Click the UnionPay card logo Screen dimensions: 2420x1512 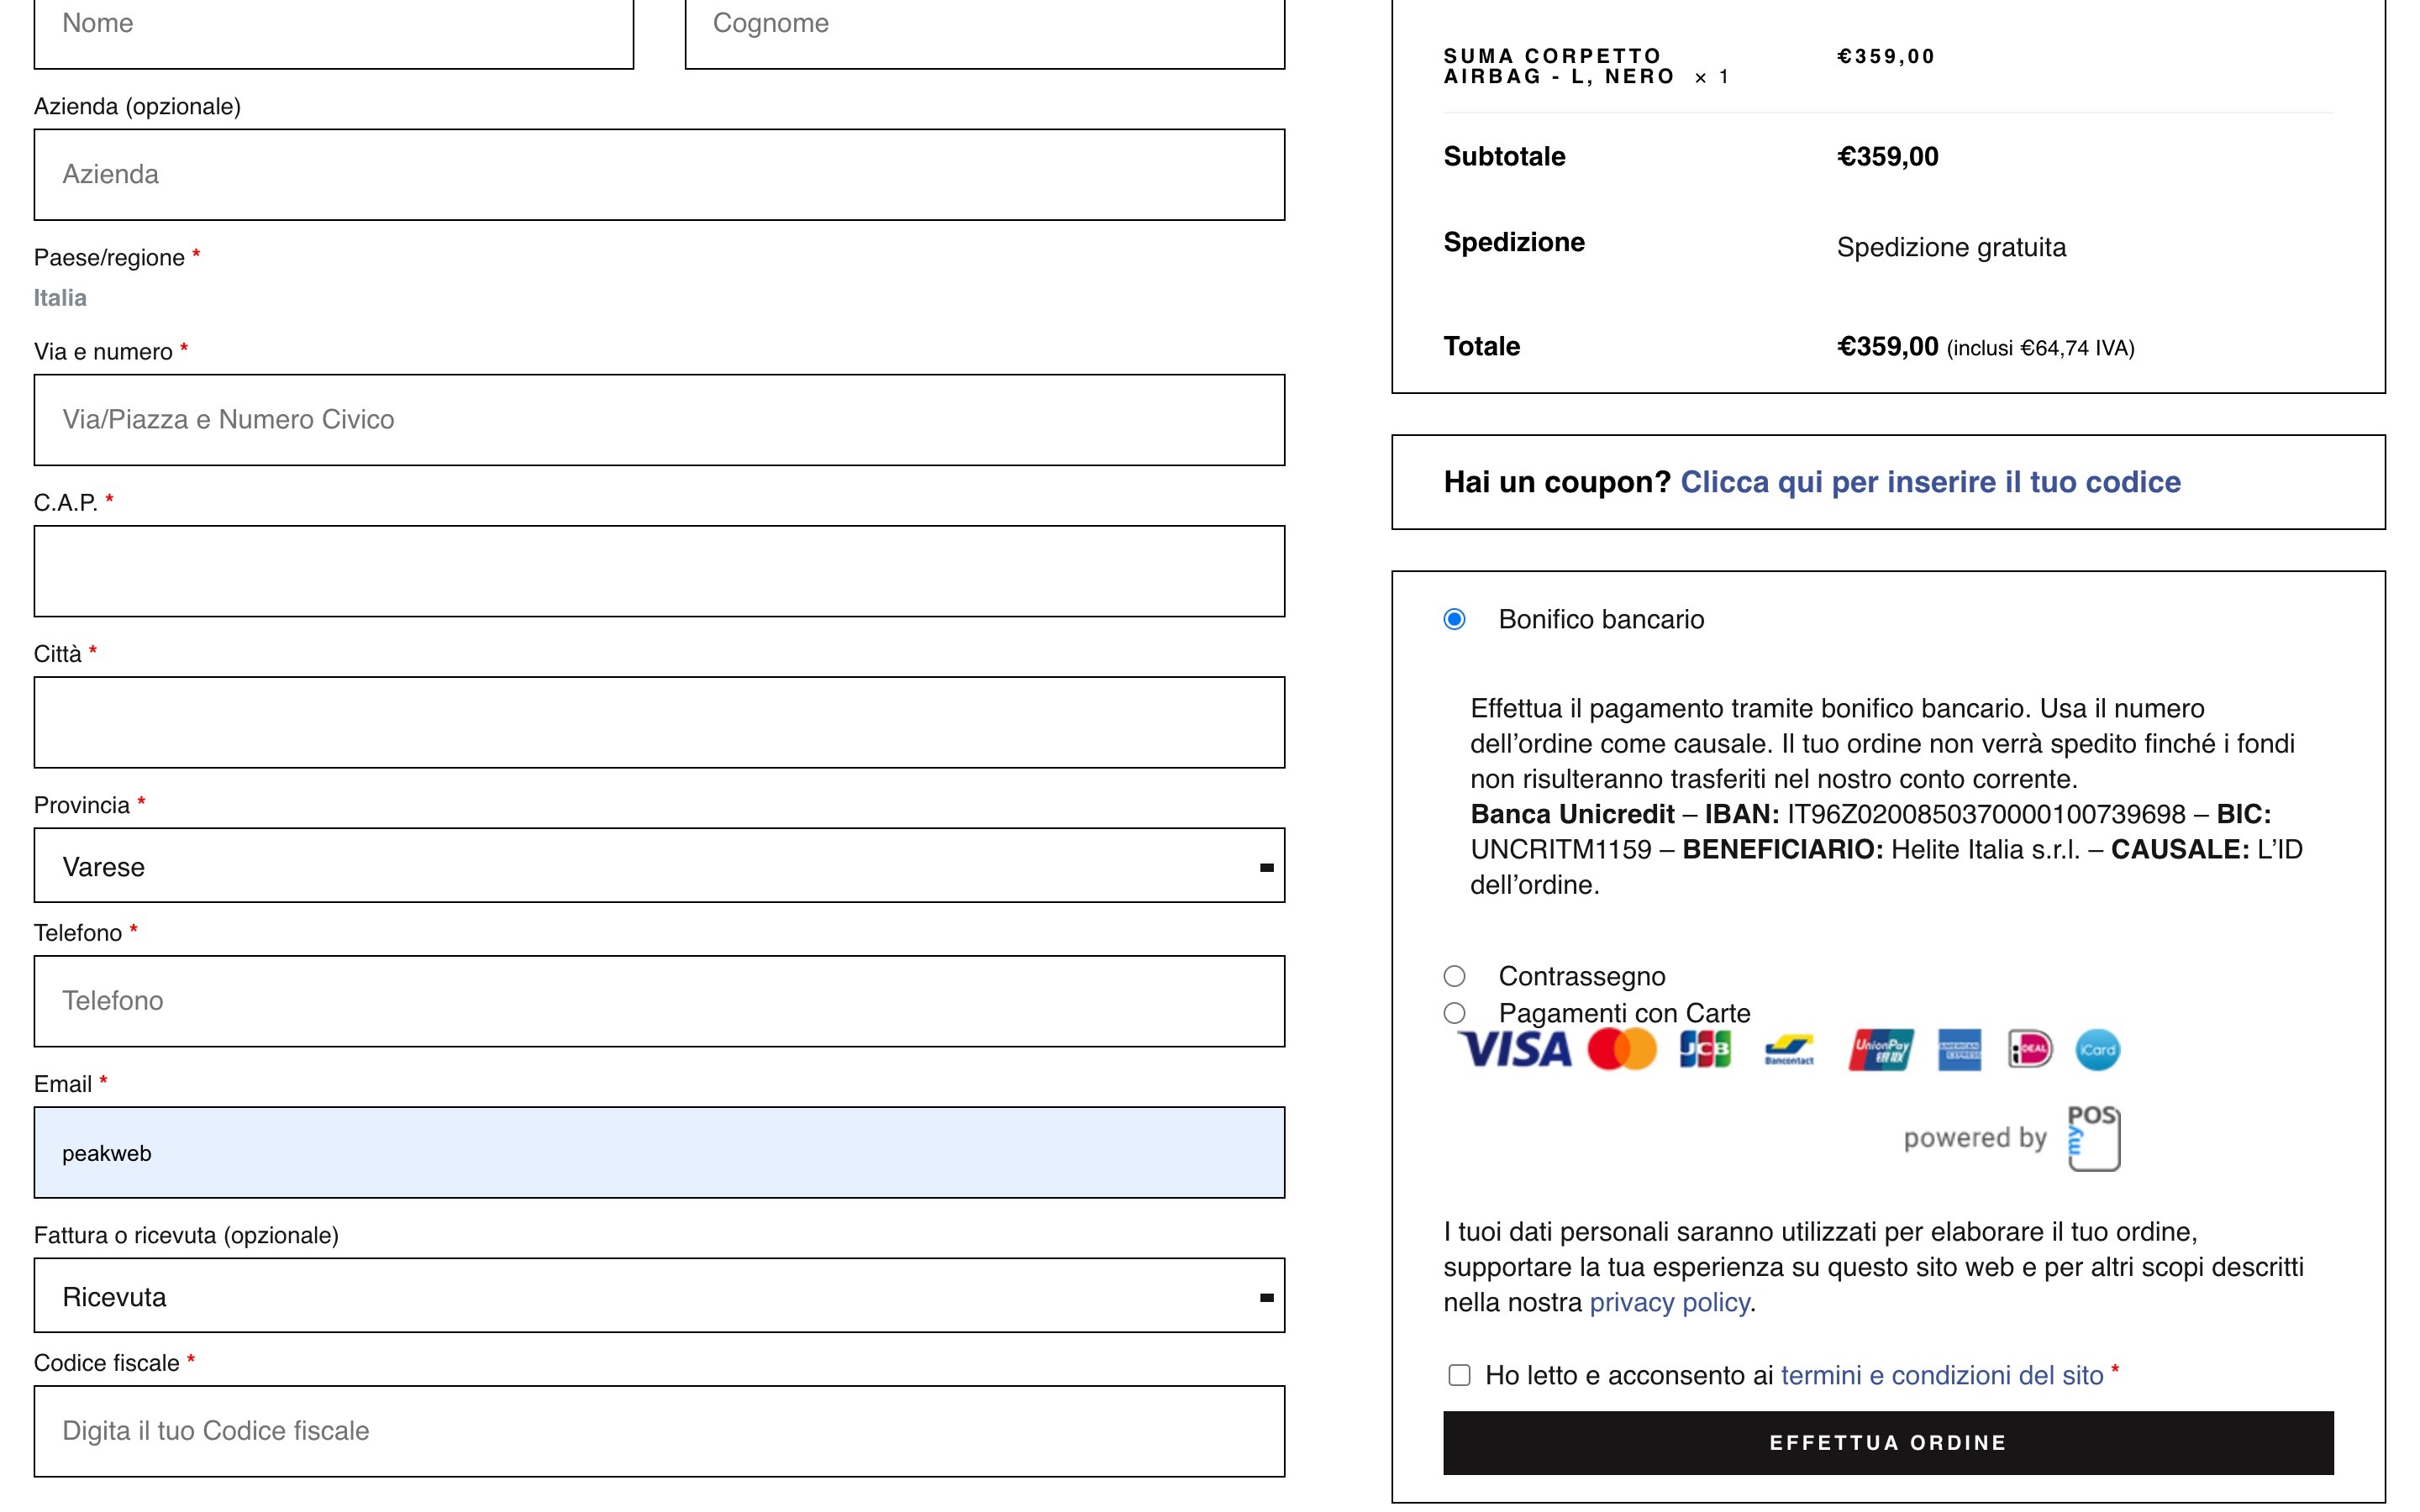coord(1881,1050)
